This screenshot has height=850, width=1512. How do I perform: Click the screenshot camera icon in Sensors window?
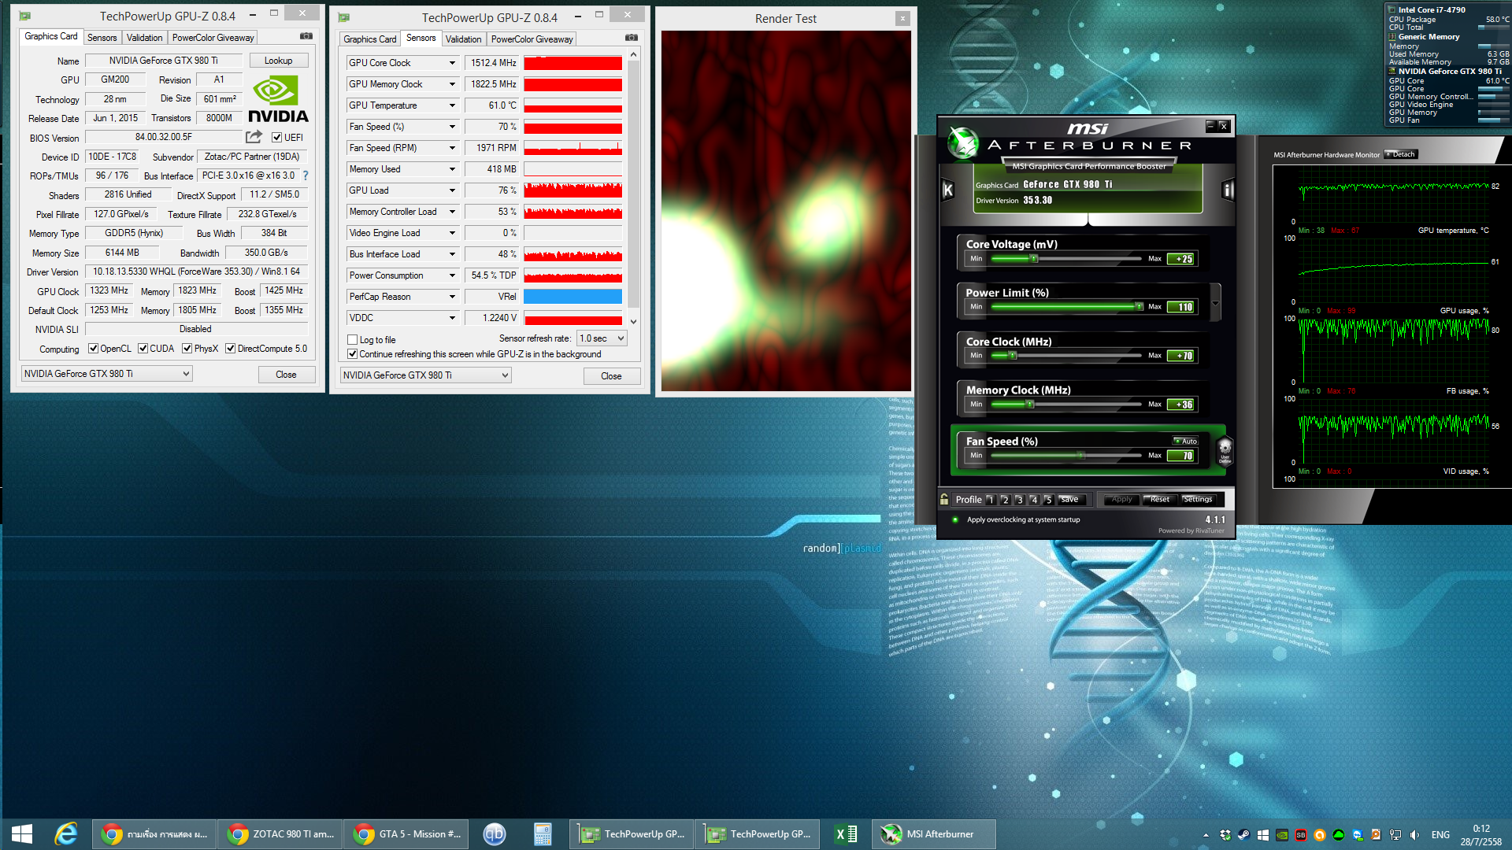tap(632, 38)
